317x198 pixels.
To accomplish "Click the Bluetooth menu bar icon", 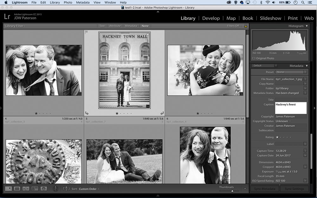I will point(261,3).
